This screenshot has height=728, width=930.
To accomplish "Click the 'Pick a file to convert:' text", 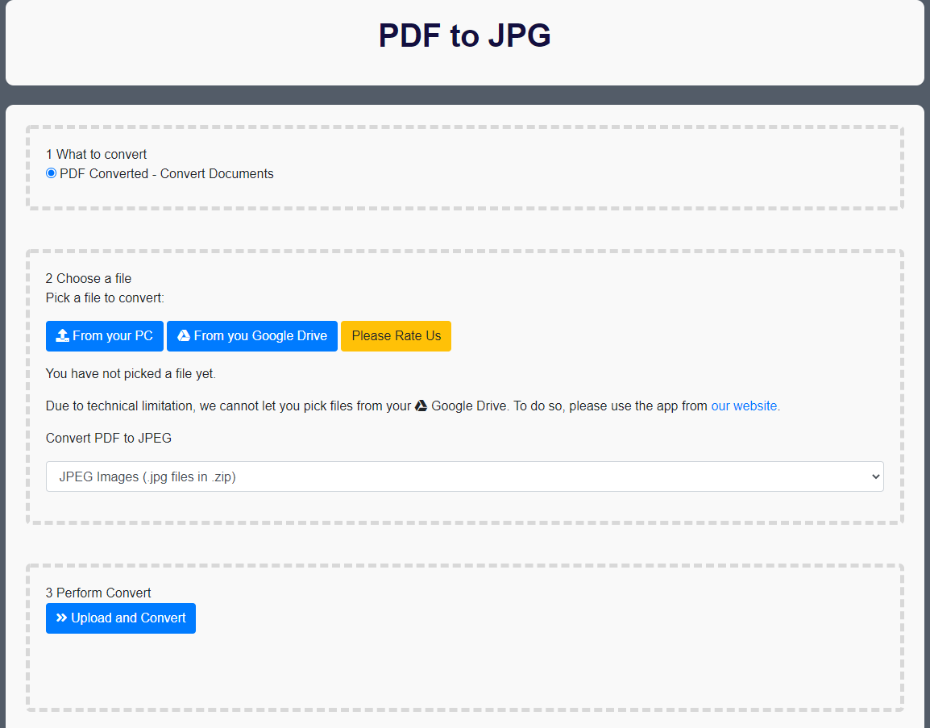I will 105,298.
